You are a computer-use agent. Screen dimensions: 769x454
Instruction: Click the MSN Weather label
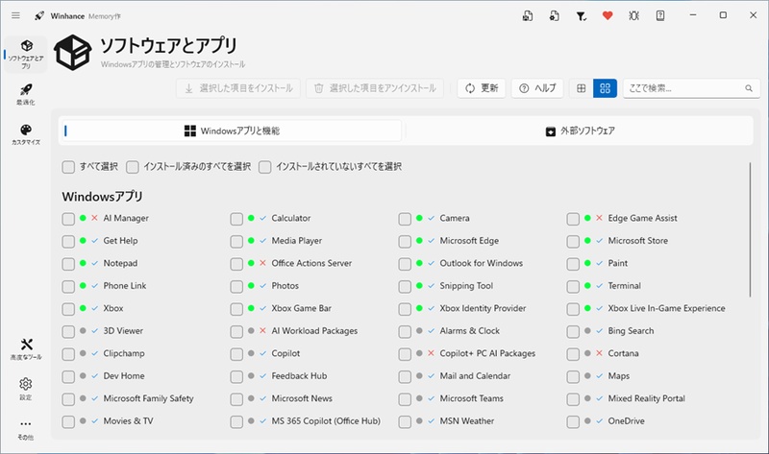467,420
